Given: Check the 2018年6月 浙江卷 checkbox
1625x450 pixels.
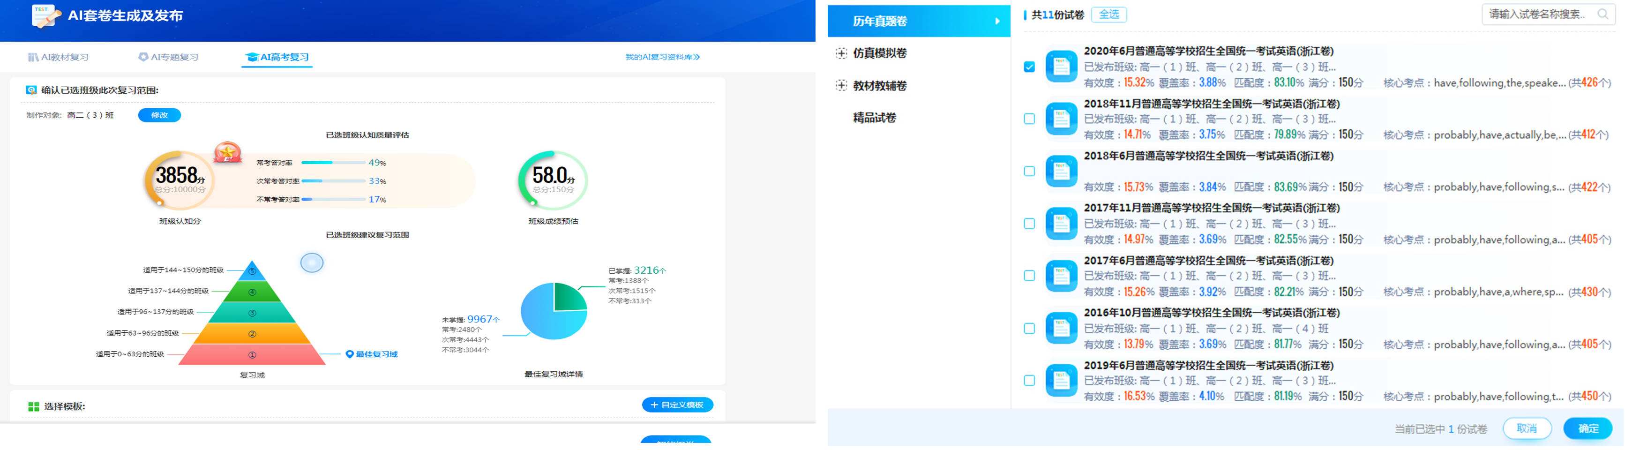Looking at the screenshot, I should click(x=1029, y=172).
